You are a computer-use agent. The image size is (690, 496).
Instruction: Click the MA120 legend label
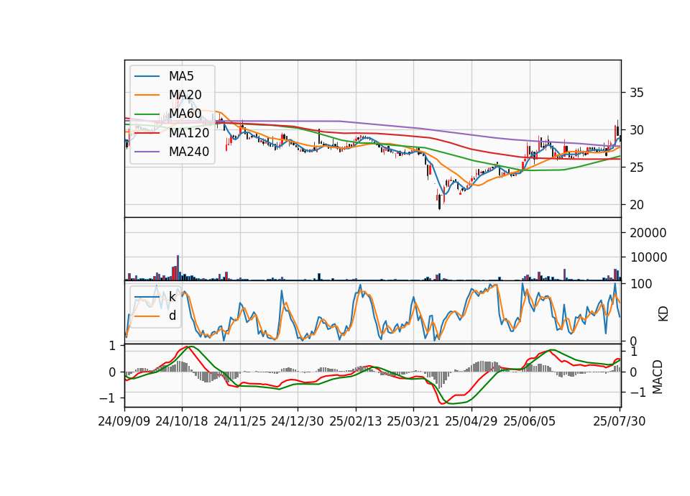coord(189,133)
